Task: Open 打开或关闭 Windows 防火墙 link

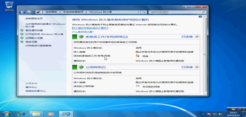Action: [x=44, y=34]
